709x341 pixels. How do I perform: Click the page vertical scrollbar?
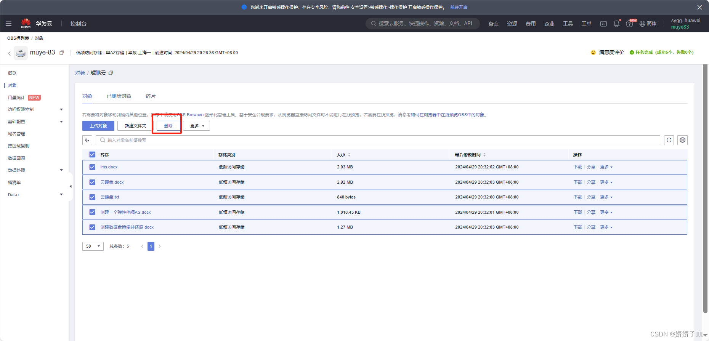click(x=705, y=189)
